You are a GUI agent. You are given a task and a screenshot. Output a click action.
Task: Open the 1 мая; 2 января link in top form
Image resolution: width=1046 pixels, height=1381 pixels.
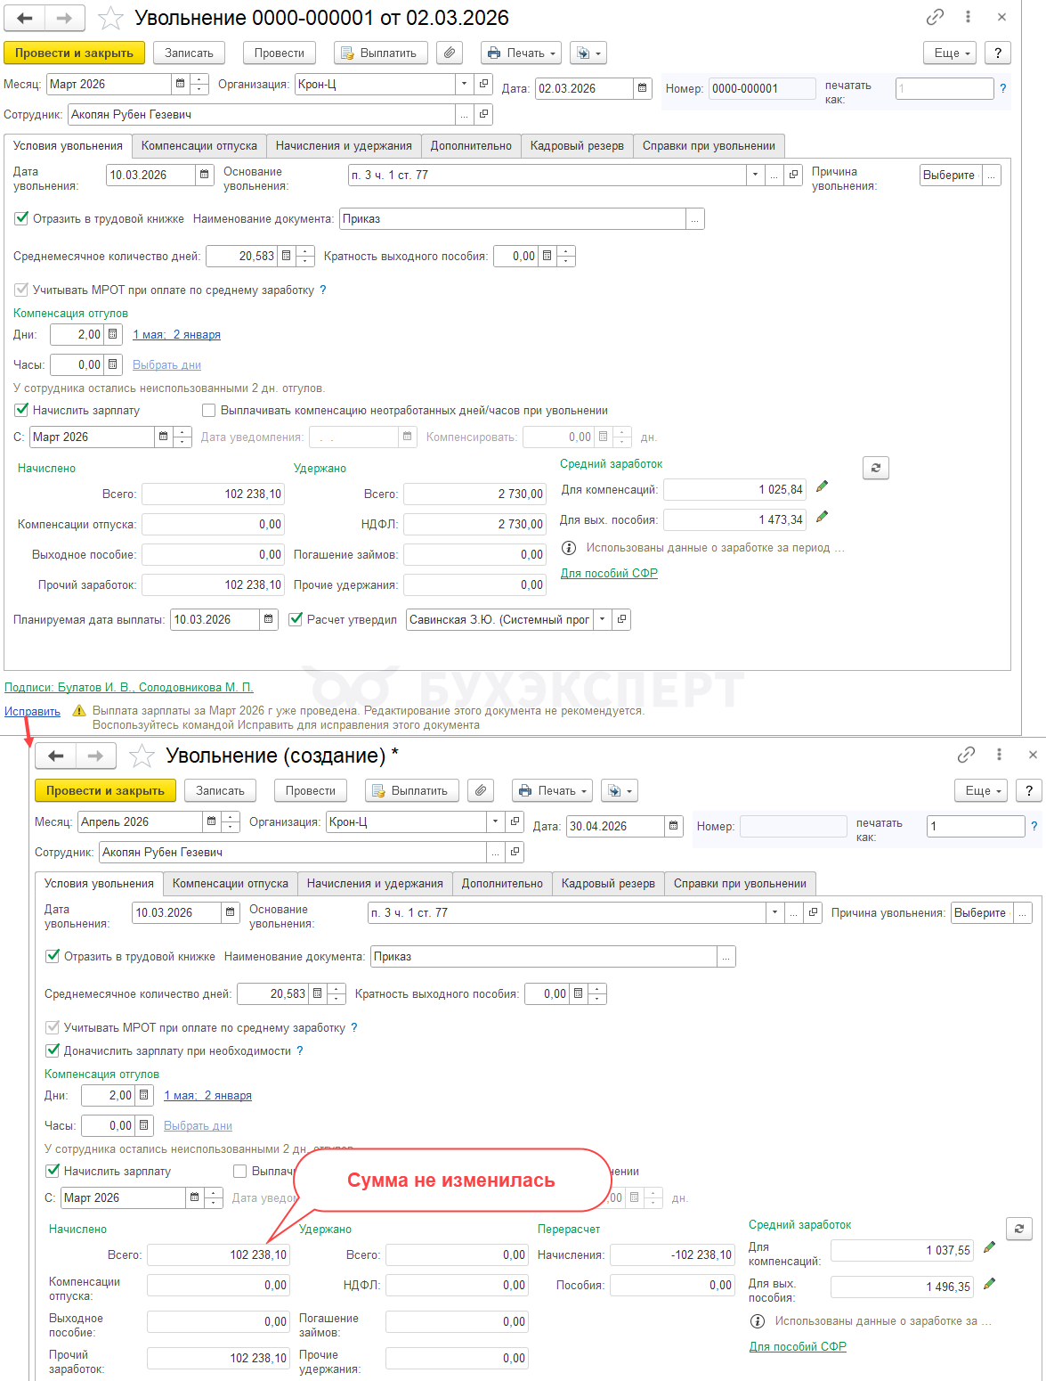[x=176, y=335]
